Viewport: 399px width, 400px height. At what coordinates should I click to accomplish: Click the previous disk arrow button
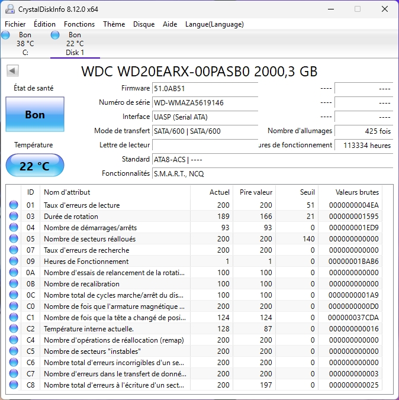point(12,70)
